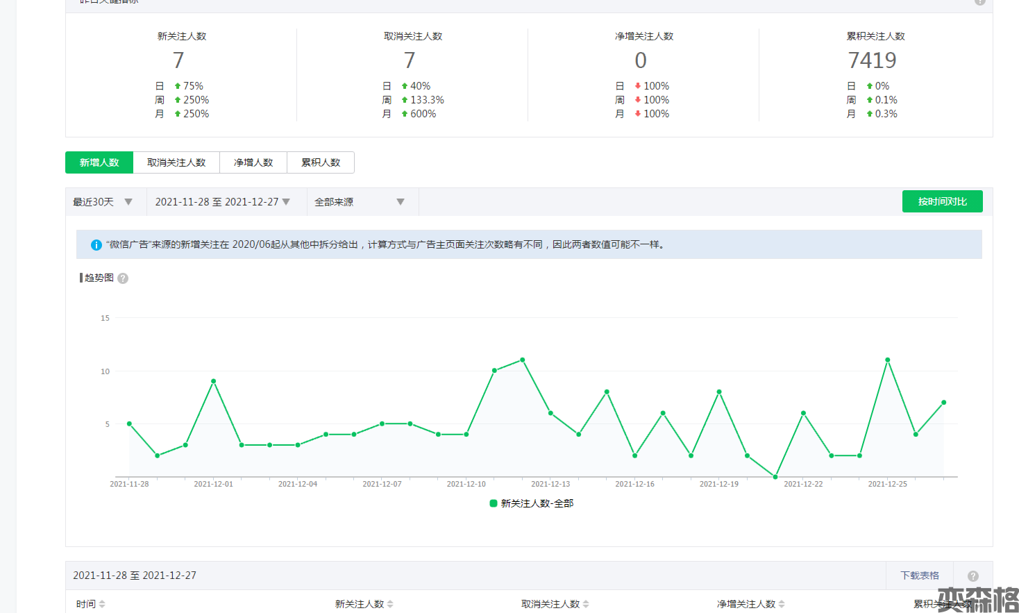Screen dimensions: 1019x613
Task: Sort by 取消关注人数 column arrows
Action: click(x=586, y=604)
